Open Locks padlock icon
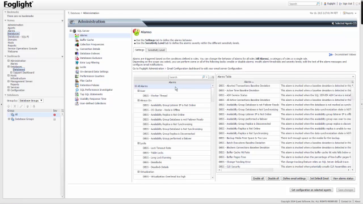Screen dimensions: 363x204 click(77, 67)
